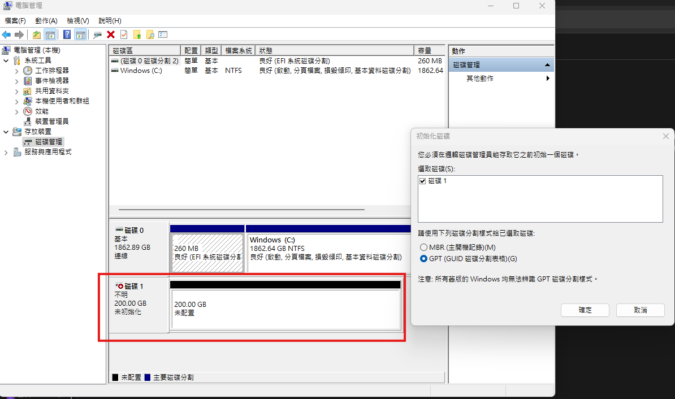
Task: Click the blue Back arrow in toolbar
Action: (x=7, y=34)
